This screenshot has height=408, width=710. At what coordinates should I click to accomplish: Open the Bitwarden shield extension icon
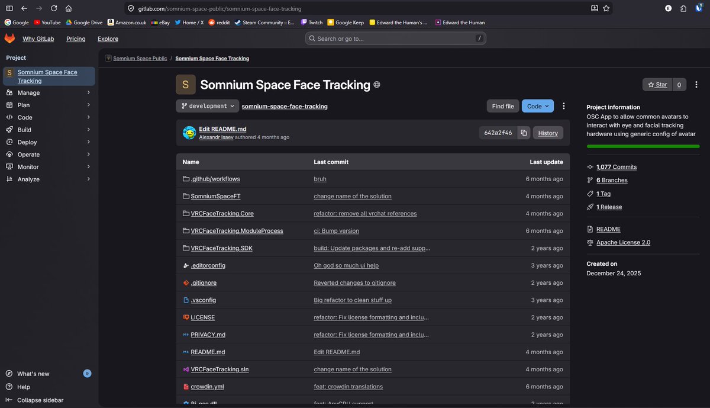pyautogui.click(x=698, y=9)
